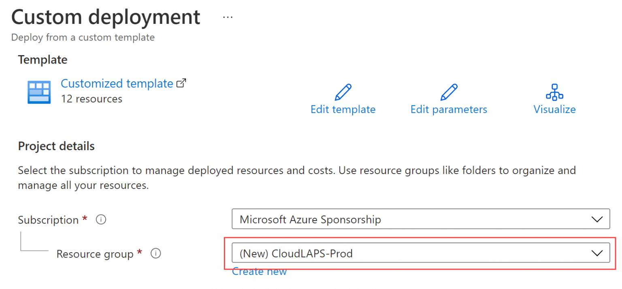Click the Edit parameters pencil icon
622x289 pixels.
[449, 92]
